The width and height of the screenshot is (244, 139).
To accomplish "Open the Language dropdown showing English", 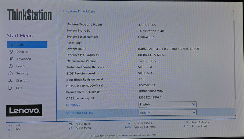I will (x=167, y=104).
